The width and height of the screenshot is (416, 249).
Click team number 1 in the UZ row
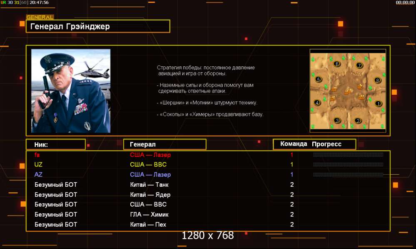(291, 164)
